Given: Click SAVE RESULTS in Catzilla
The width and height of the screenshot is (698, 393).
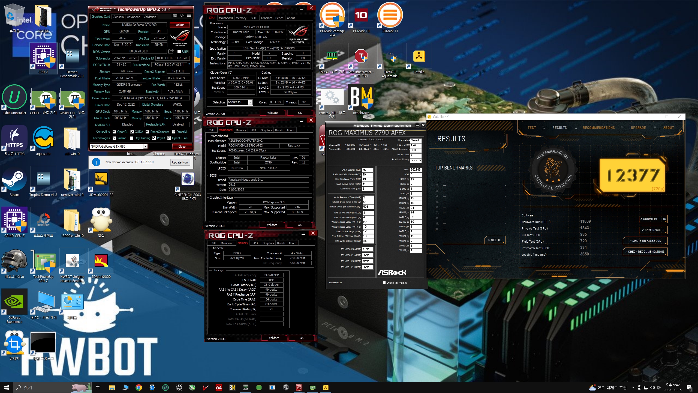Looking at the screenshot, I should pyautogui.click(x=653, y=230).
